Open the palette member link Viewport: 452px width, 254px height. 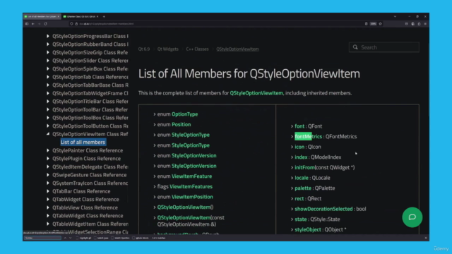pyautogui.click(x=303, y=188)
